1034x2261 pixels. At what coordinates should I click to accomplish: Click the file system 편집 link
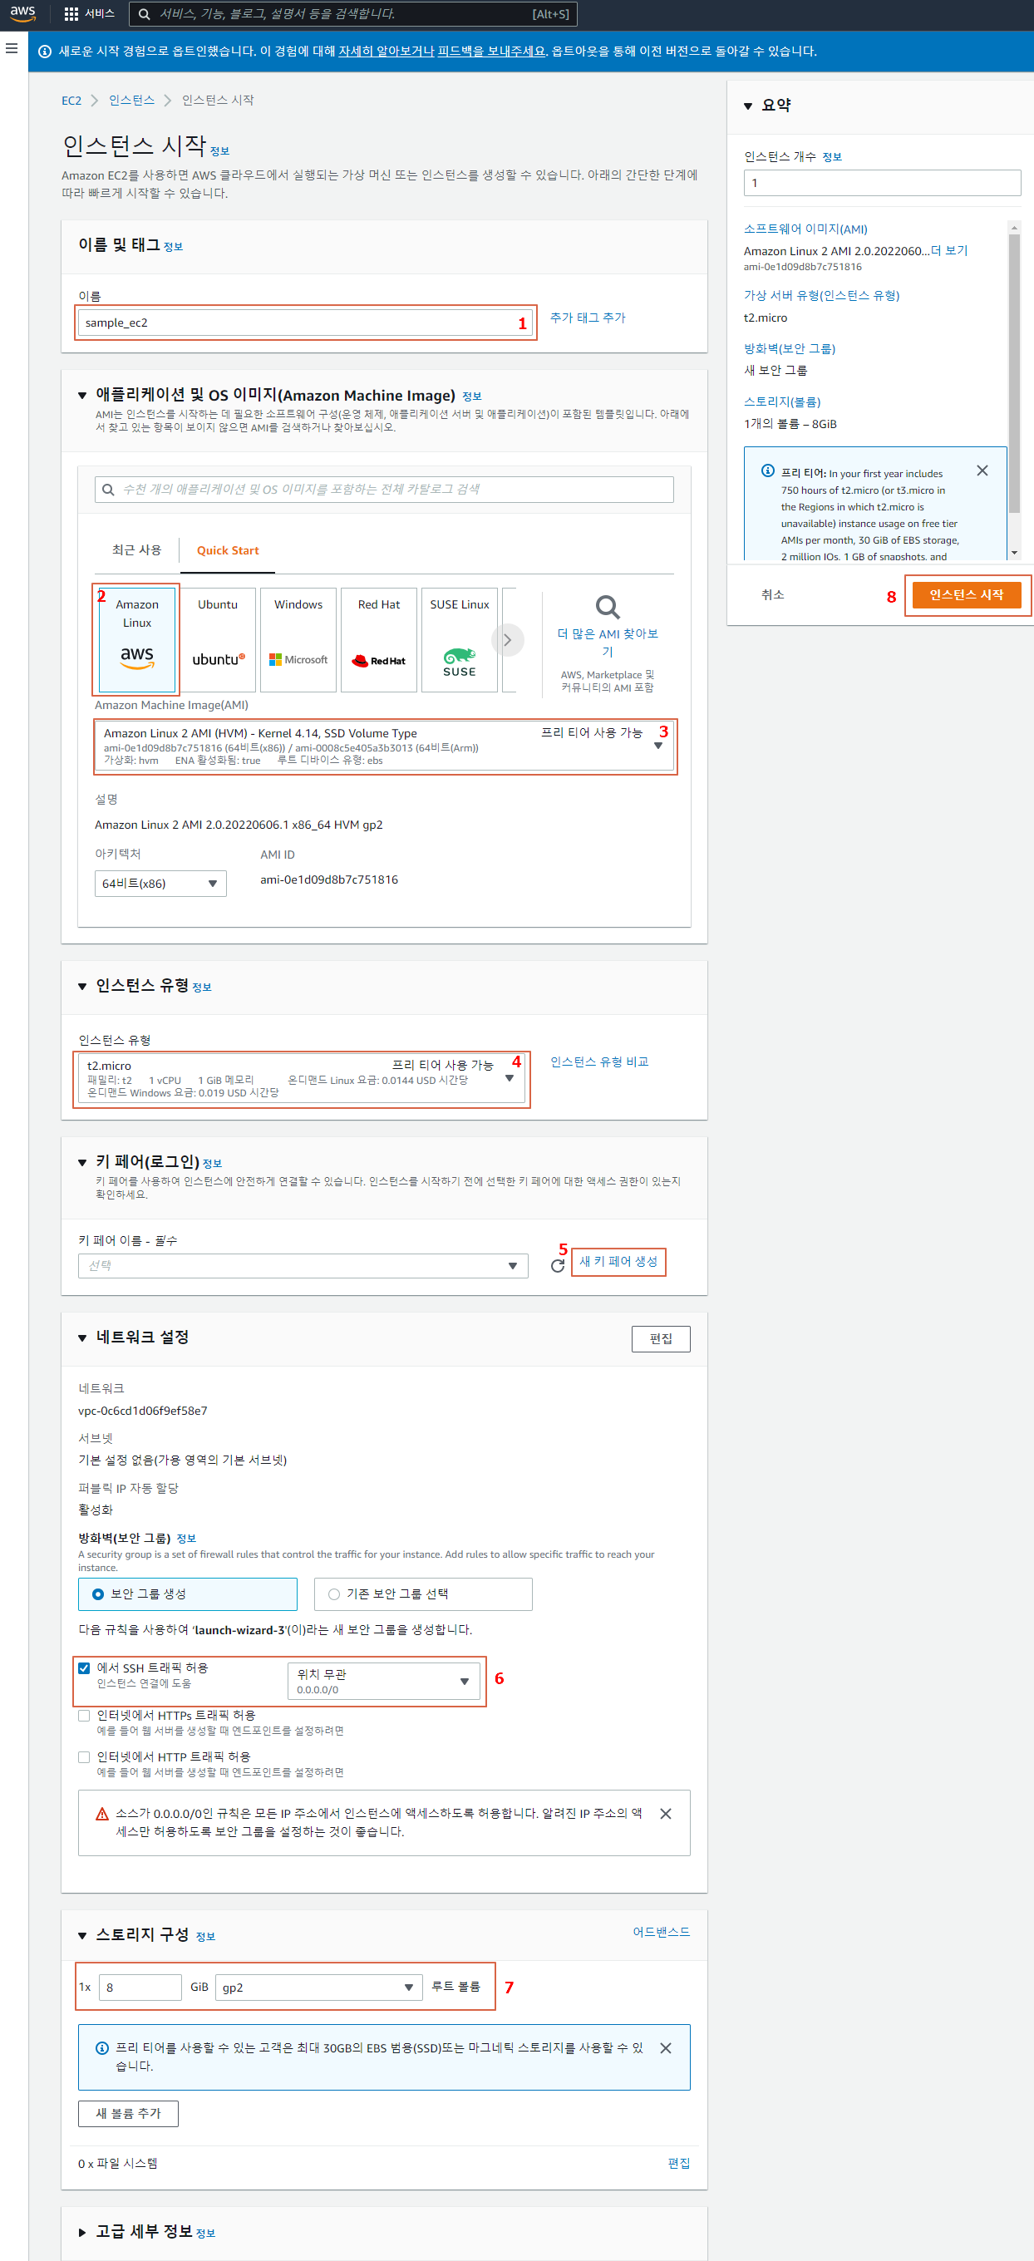(678, 2163)
